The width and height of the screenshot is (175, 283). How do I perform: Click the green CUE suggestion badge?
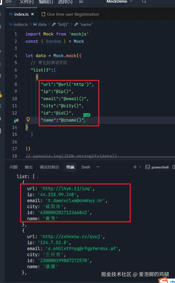87,115
